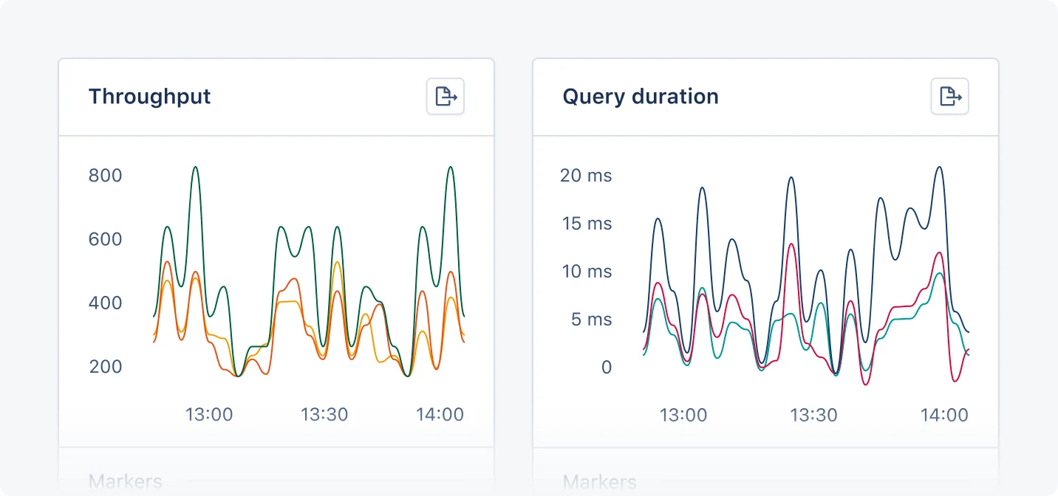Click the 13:30 time label in Query duration chart
The image size is (1058, 496).
814,415
